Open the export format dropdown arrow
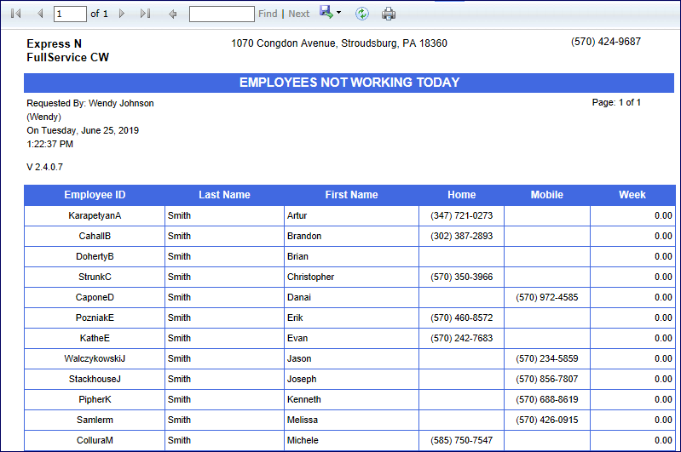 coord(338,14)
